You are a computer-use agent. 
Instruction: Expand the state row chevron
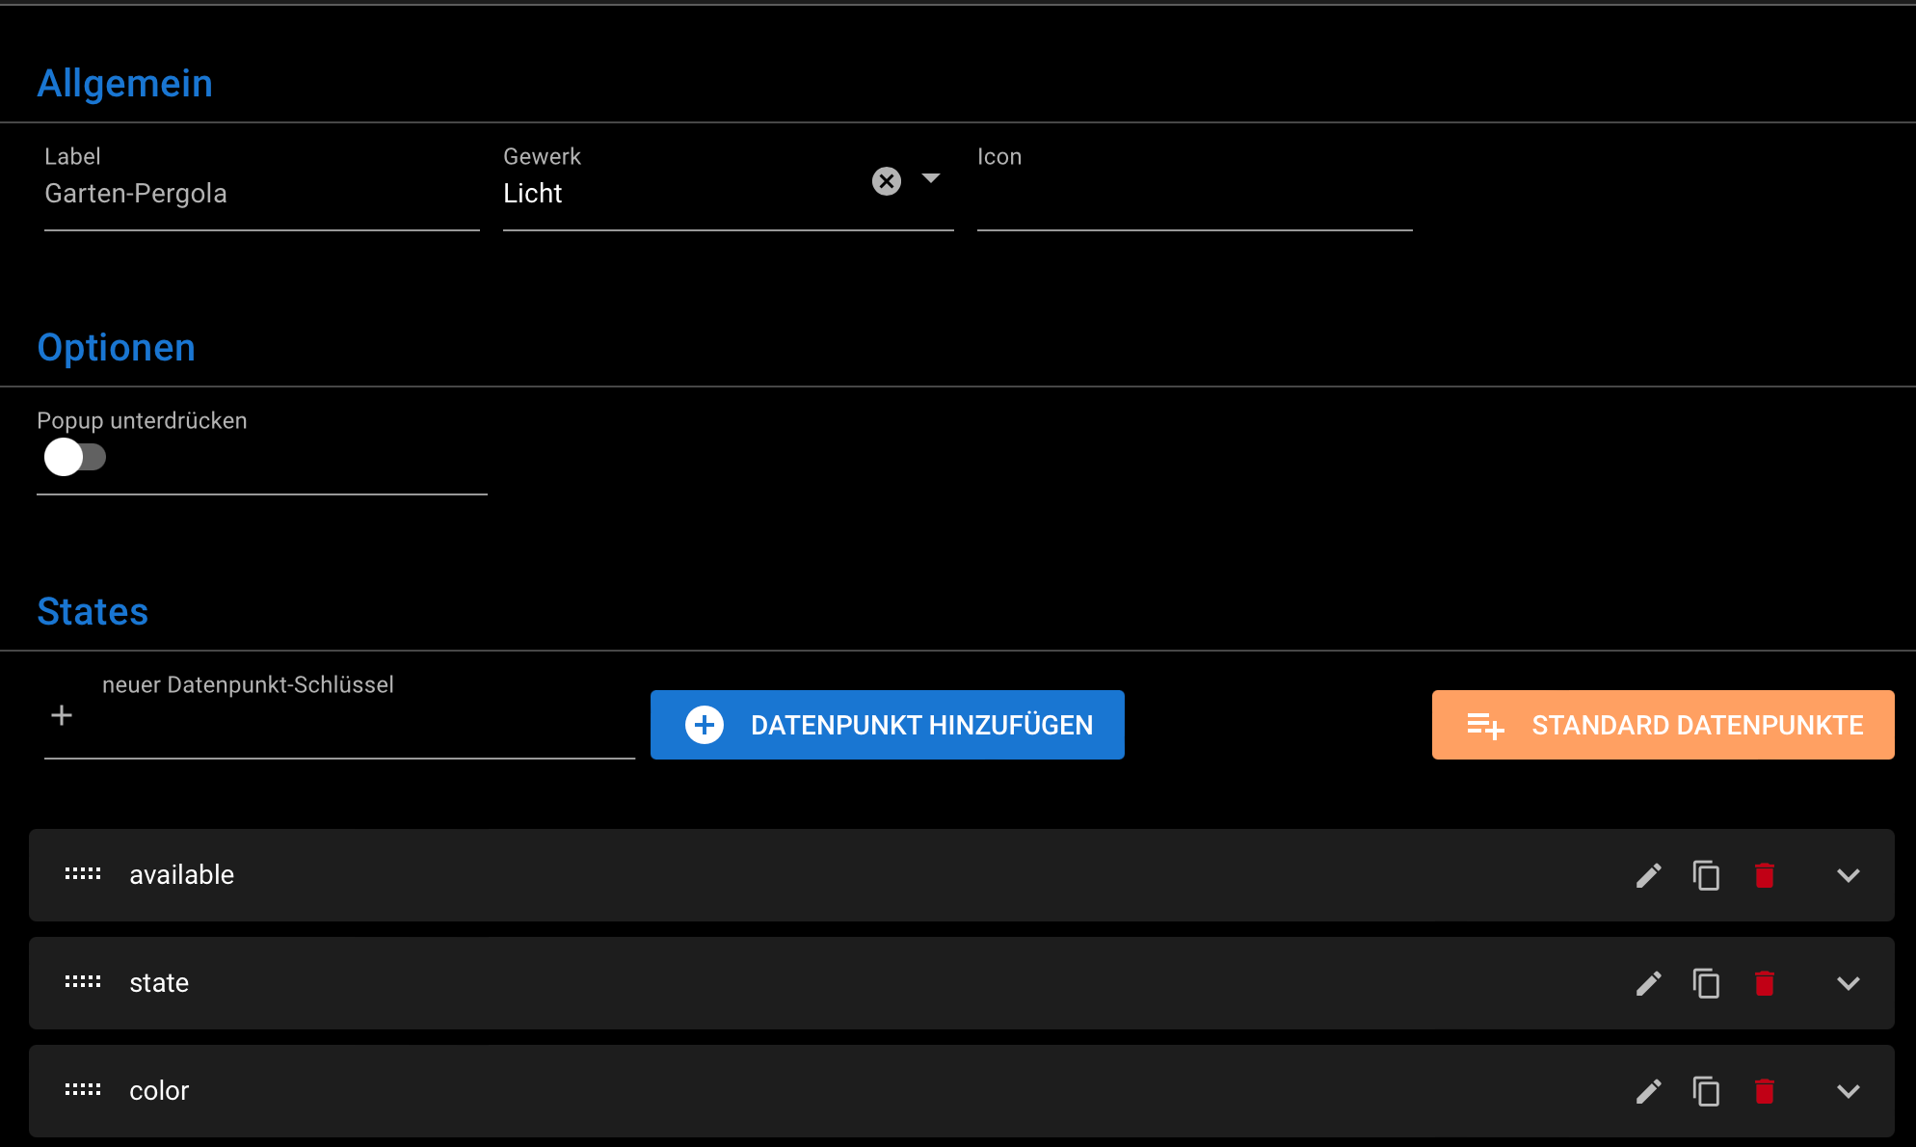(x=1848, y=983)
